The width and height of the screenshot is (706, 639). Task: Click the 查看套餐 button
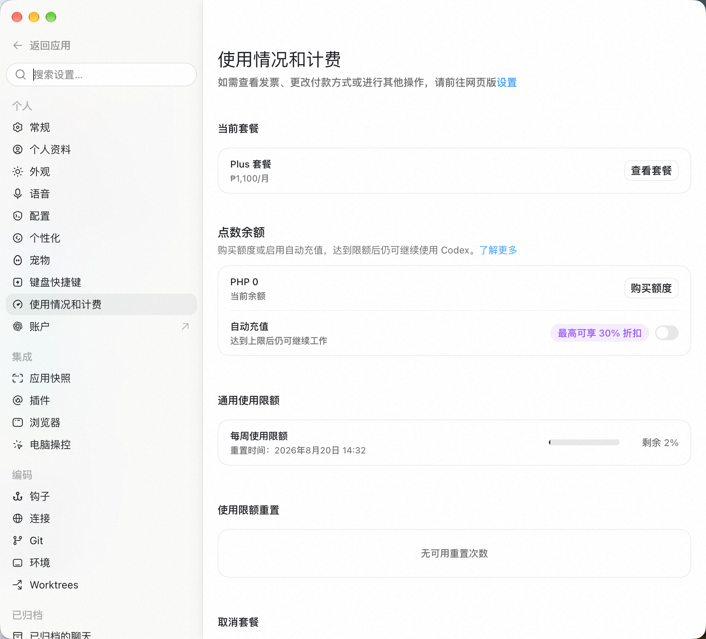point(651,170)
